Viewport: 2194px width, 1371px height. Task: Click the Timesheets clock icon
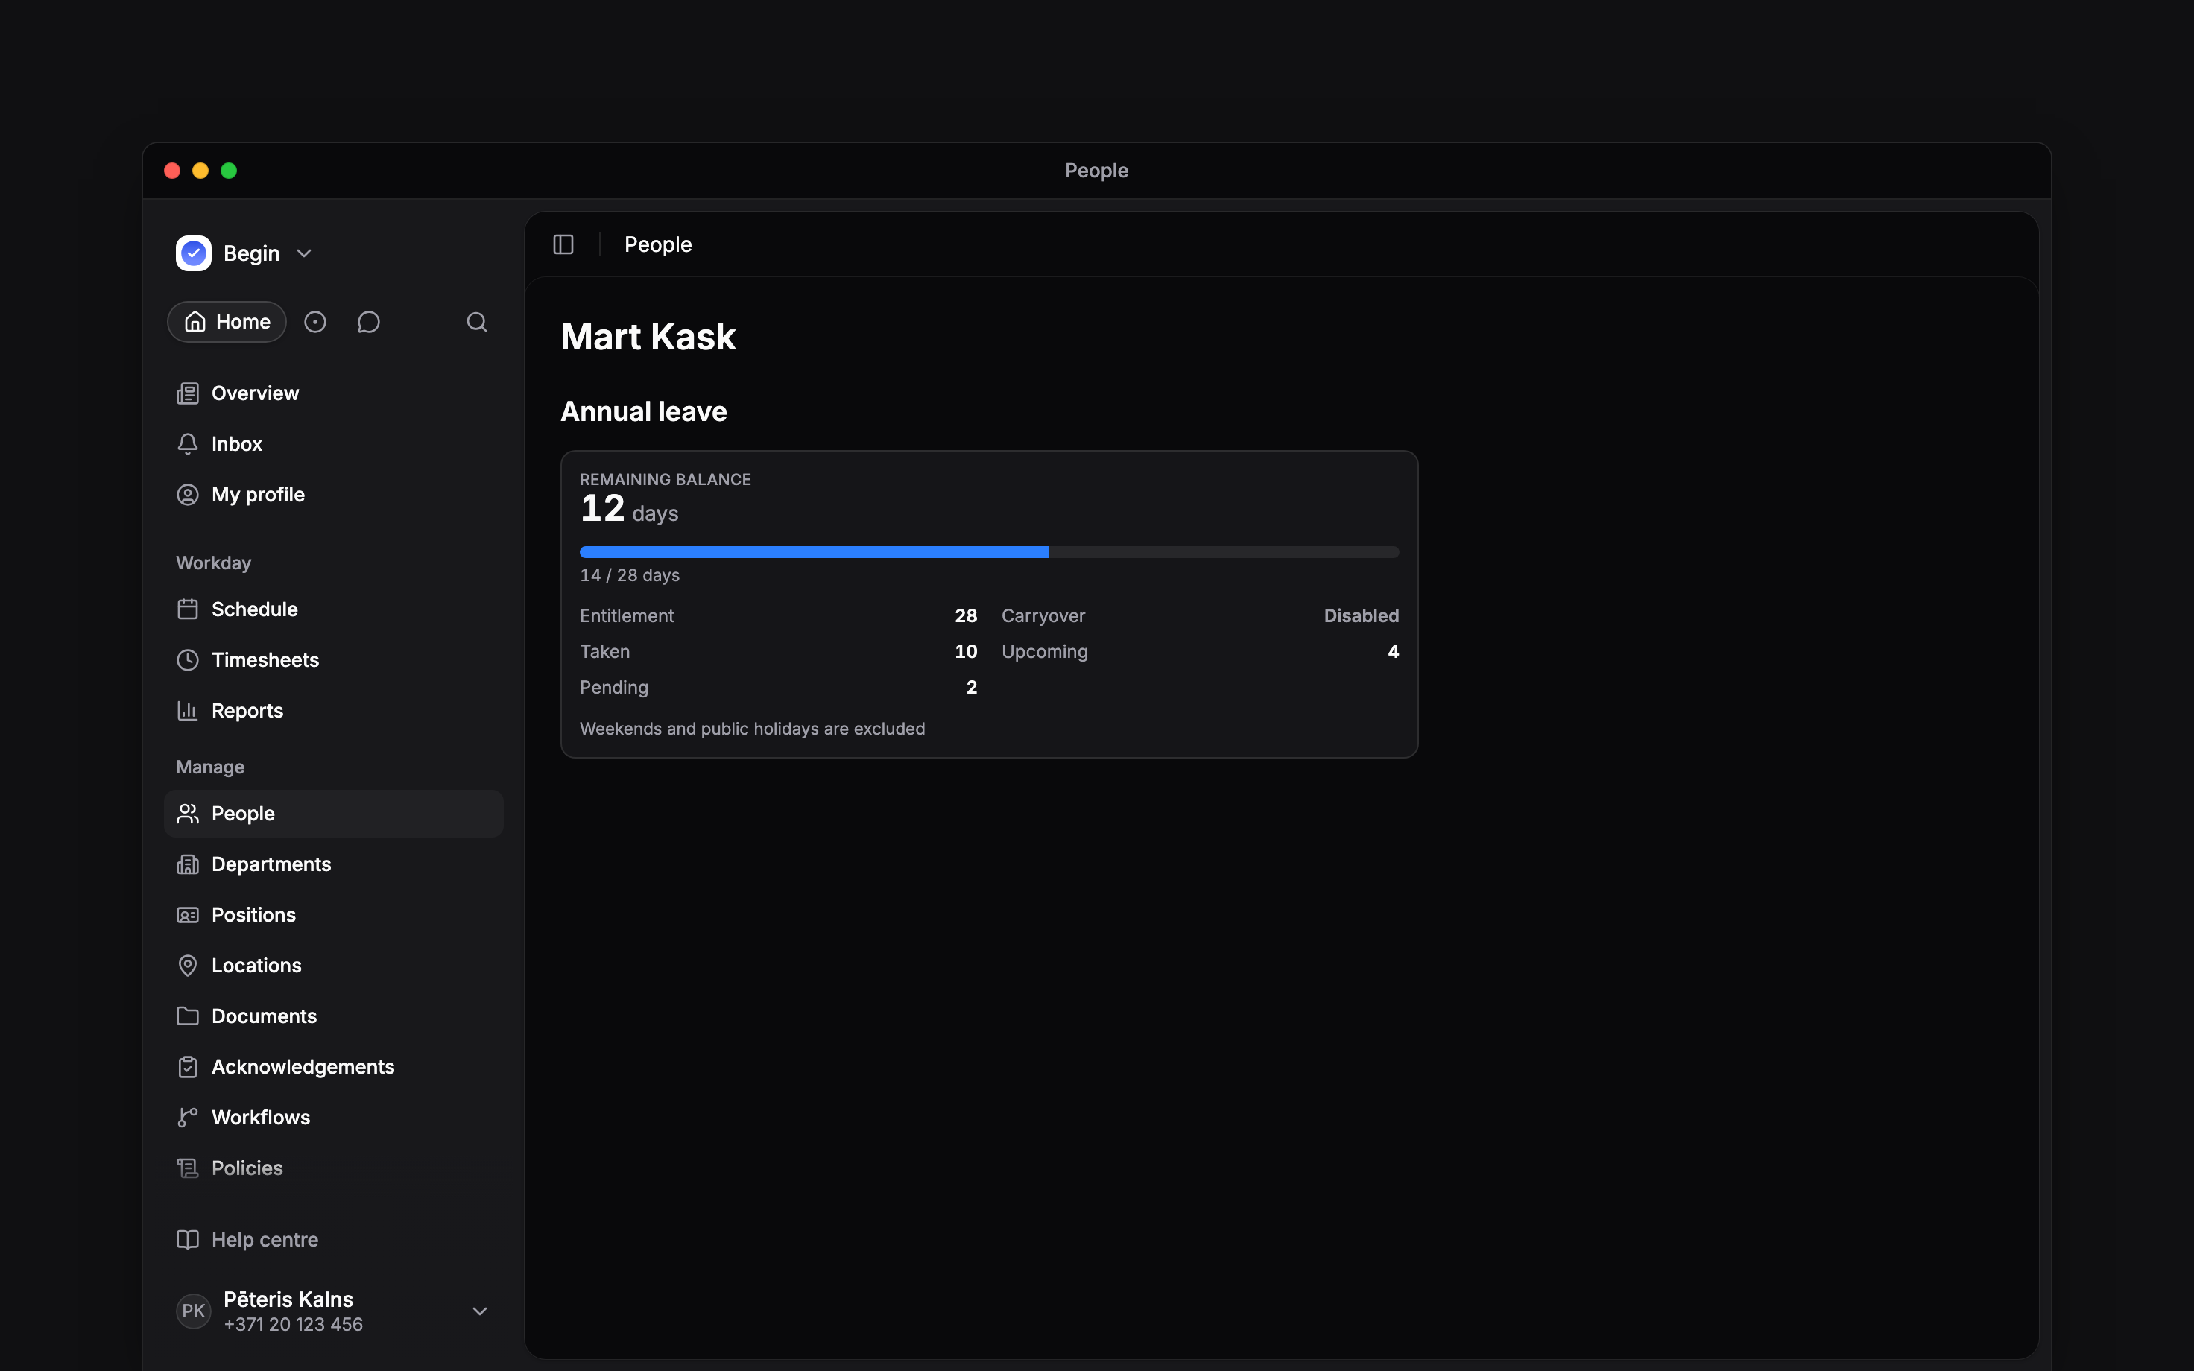(x=188, y=660)
